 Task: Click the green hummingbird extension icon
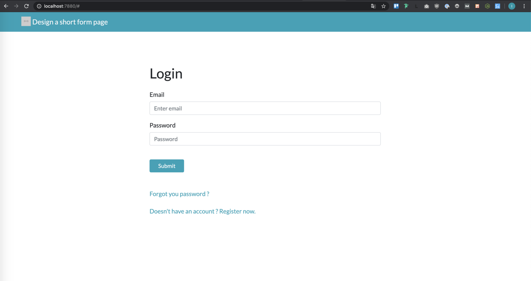click(x=406, y=6)
